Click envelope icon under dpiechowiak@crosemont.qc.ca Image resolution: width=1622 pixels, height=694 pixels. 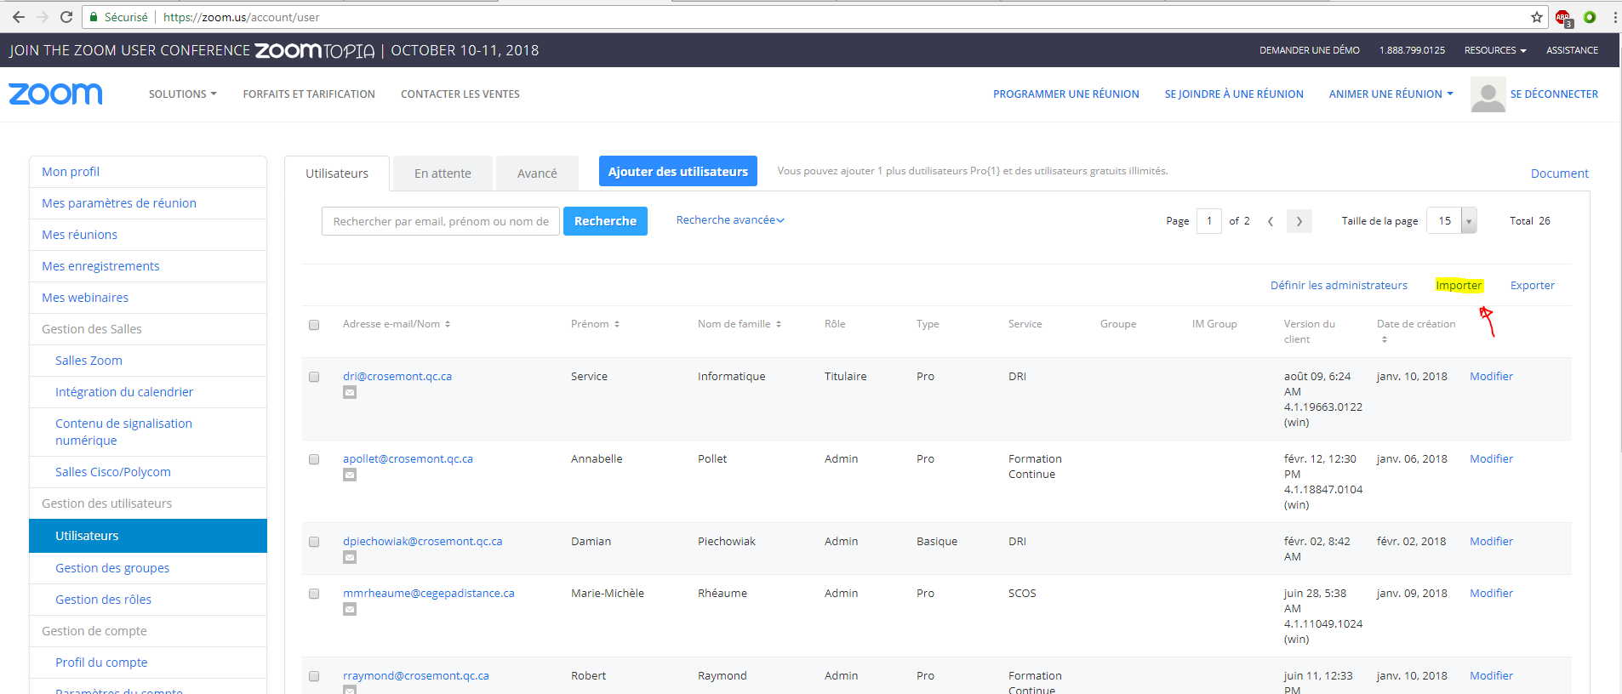pyautogui.click(x=350, y=558)
